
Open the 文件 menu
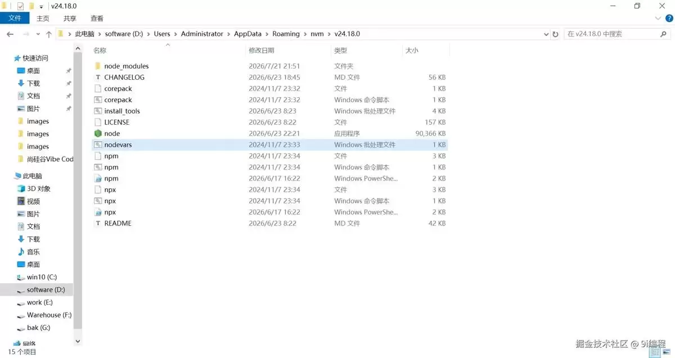[x=15, y=19]
